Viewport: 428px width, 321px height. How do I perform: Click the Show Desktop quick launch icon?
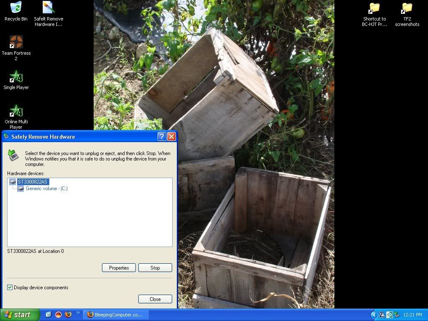tap(48, 314)
